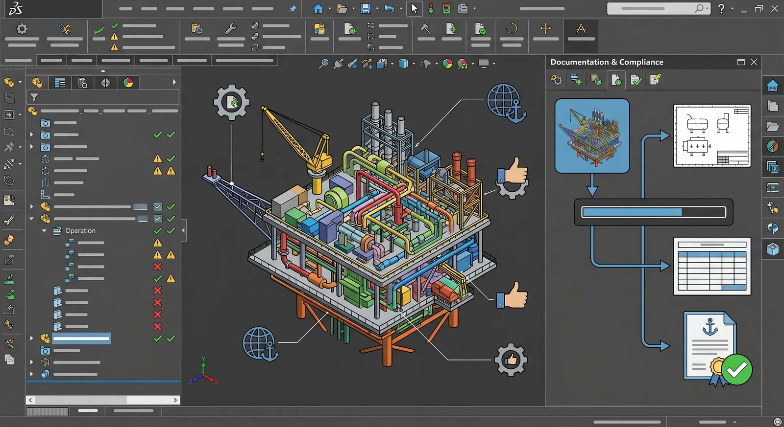Click the Undo arrow icon

pyautogui.click(x=390, y=9)
